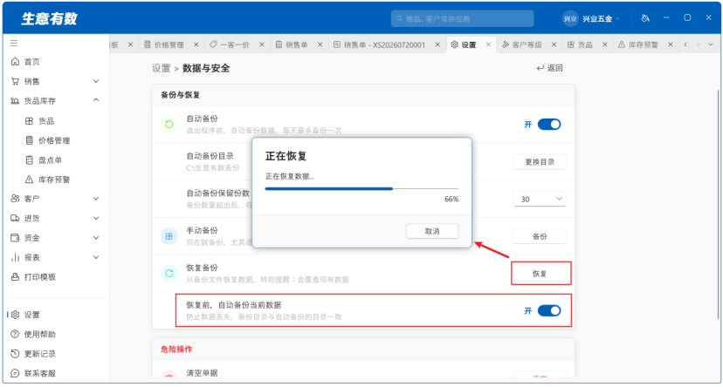The width and height of the screenshot is (723, 387).
Task: Click the 客户 people icon
Action: 15,199
